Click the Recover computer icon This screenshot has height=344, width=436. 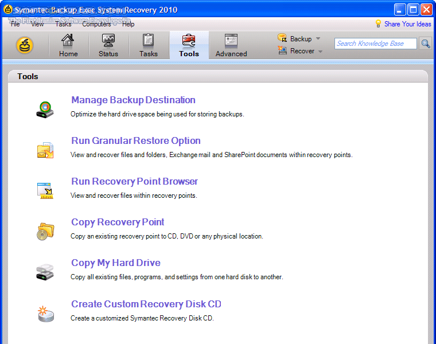point(282,50)
